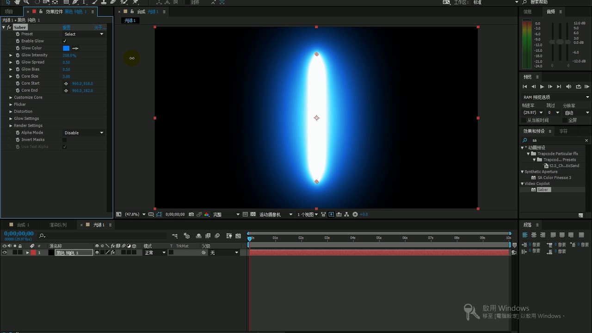
Task: Select the Saber effect in effects presets
Action: click(x=543, y=190)
